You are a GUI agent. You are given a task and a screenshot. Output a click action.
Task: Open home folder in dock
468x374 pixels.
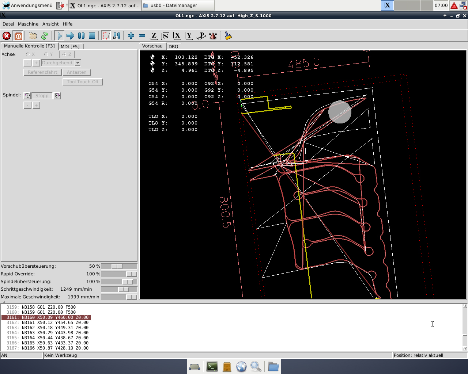273,366
